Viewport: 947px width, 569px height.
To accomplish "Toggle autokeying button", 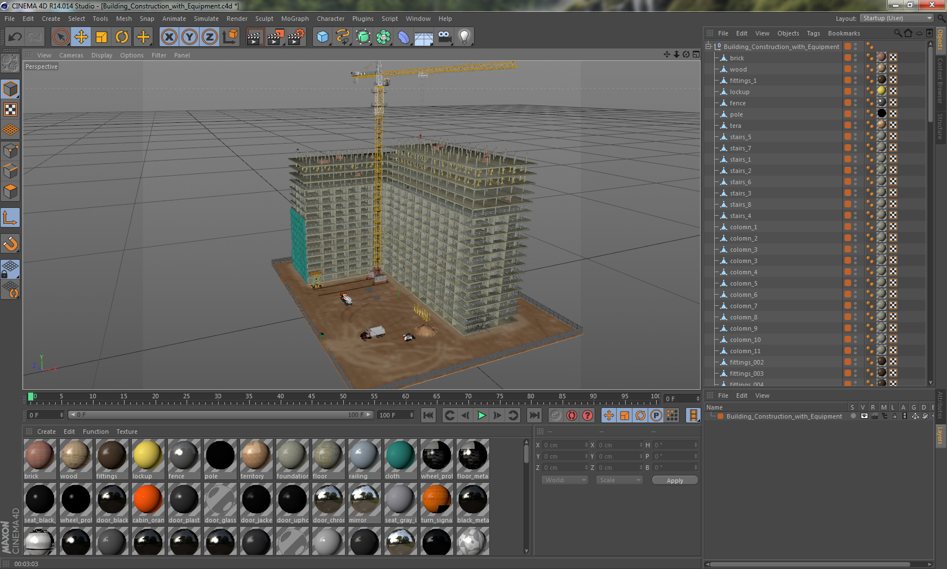I will tap(572, 415).
